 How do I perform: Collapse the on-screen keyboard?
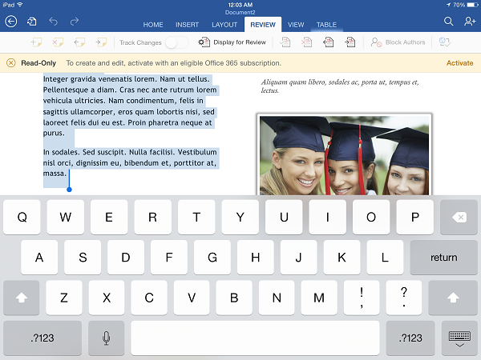pos(459,338)
